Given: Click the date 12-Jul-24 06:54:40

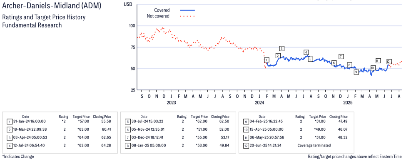Looking at the screenshot, I should [29, 145].
